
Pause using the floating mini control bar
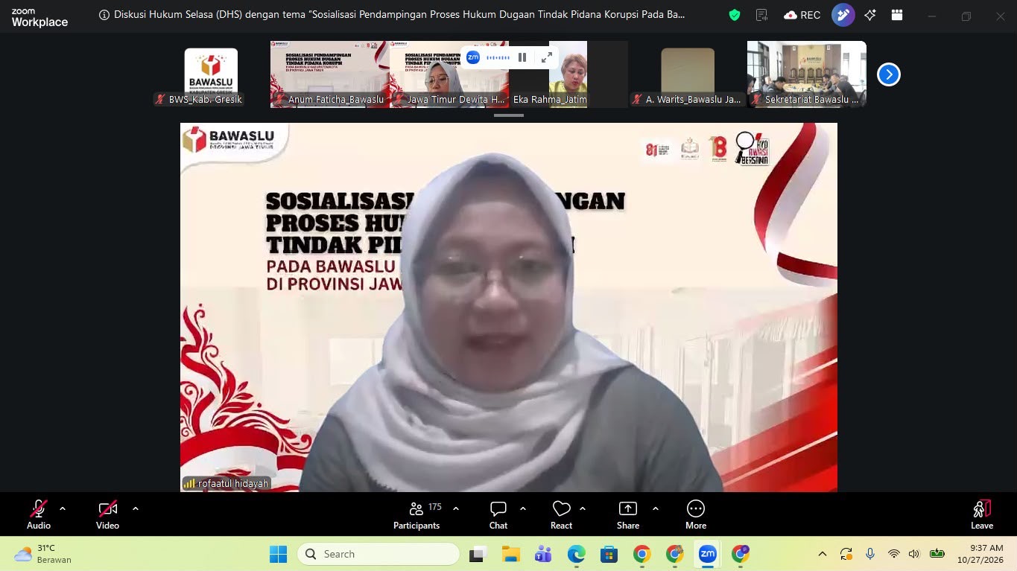click(x=522, y=57)
